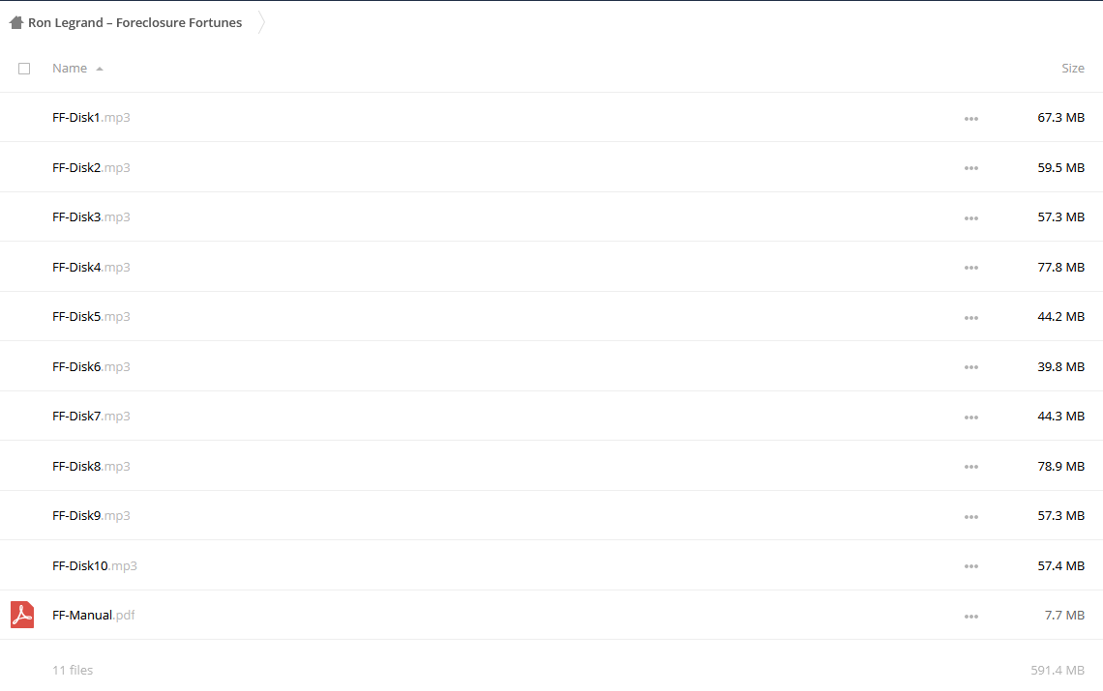The image size is (1103, 691).
Task: Open more actions for FF-Disk6.mp3
Action: pyautogui.click(x=971, y=367)
